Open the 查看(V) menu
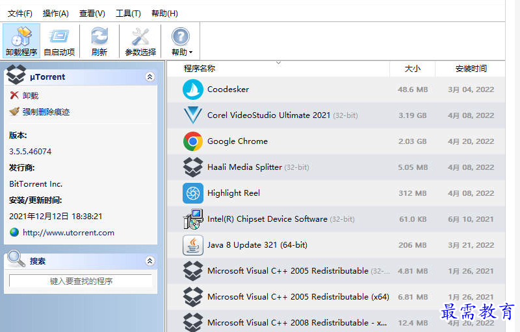The image size is (520, 332). click(x=92, y=14)
